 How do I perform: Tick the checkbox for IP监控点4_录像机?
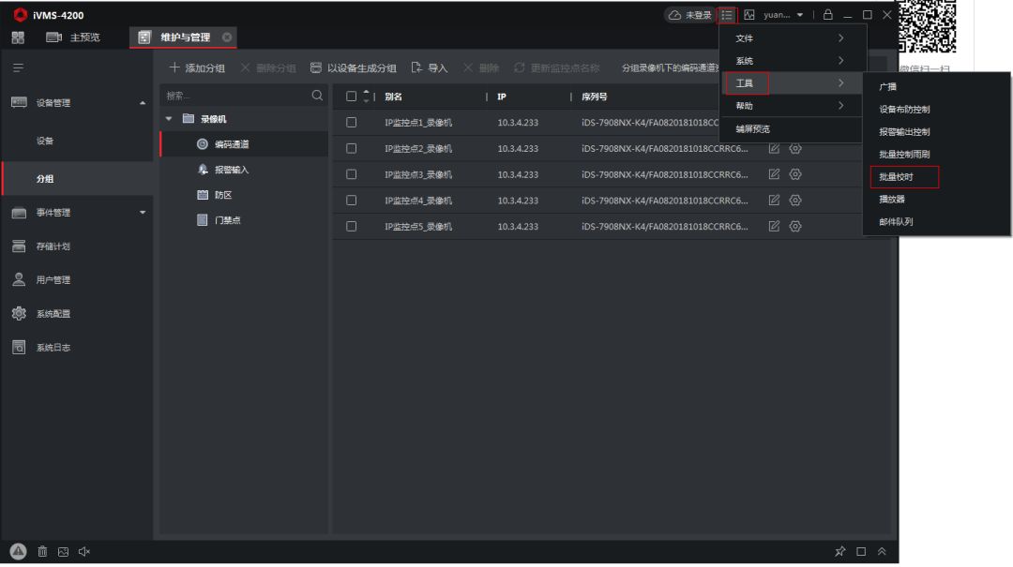[352, 200]
